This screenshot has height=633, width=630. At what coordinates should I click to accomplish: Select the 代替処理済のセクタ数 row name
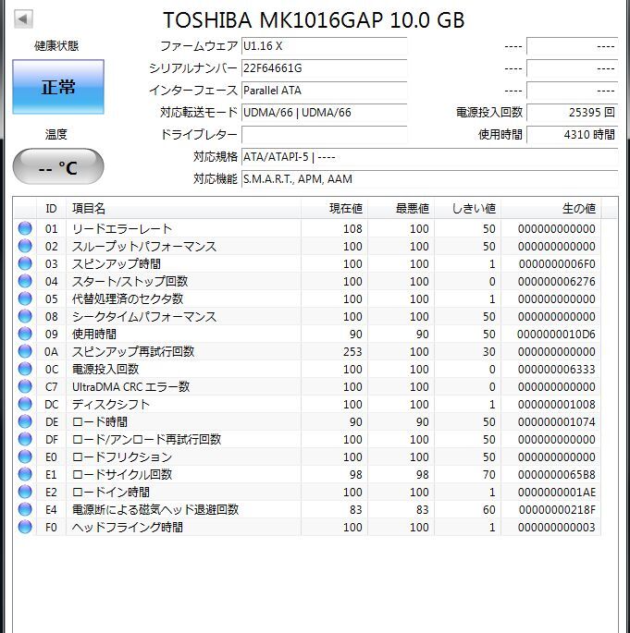click(x=128, y=299)
